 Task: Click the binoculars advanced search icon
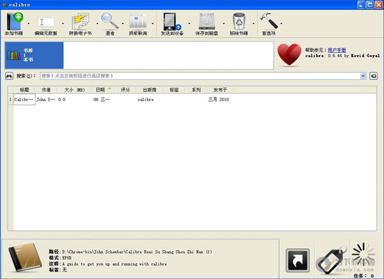pos(10,76)
